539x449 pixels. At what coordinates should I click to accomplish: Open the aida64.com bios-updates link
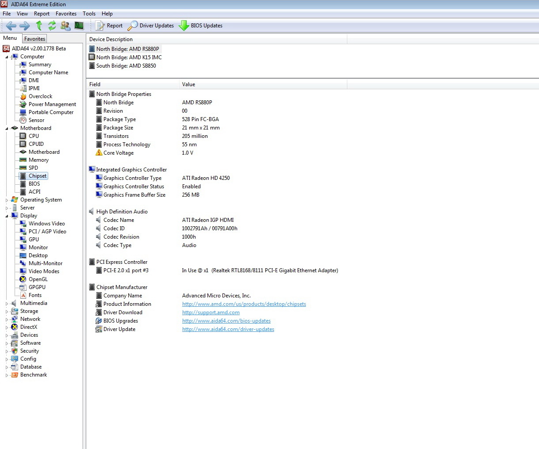(x=226, y=321)
